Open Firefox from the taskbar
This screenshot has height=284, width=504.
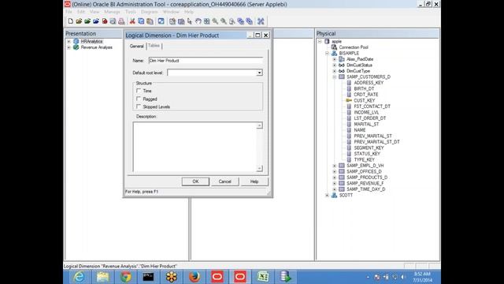click(195, 277)
